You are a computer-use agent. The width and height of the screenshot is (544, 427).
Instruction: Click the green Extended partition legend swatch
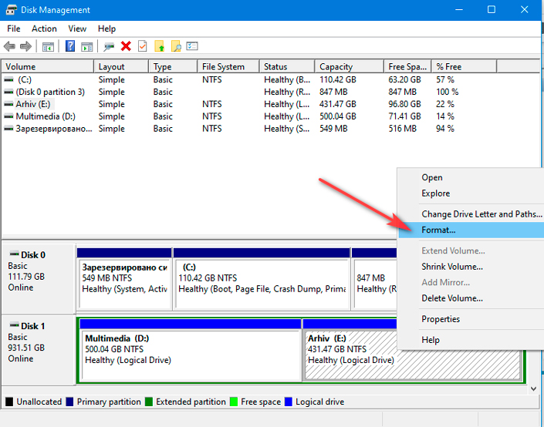coord(149,402)
